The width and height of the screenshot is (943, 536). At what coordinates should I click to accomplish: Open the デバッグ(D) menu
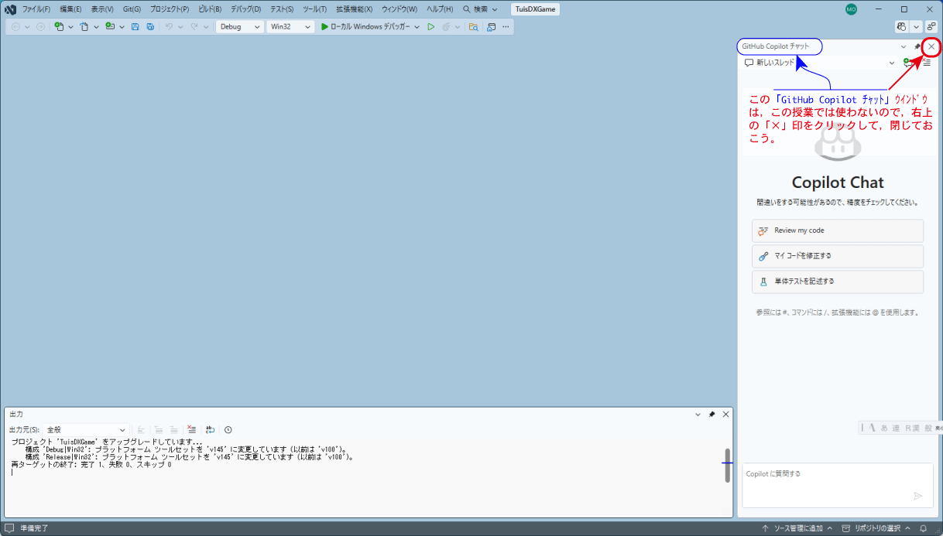245,9
